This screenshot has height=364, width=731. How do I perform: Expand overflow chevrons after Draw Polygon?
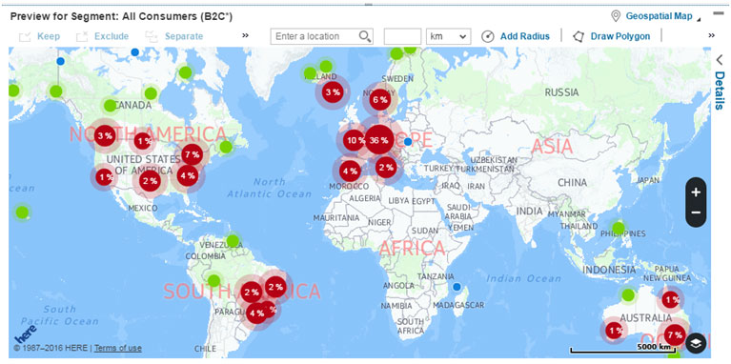pos(711,35)
